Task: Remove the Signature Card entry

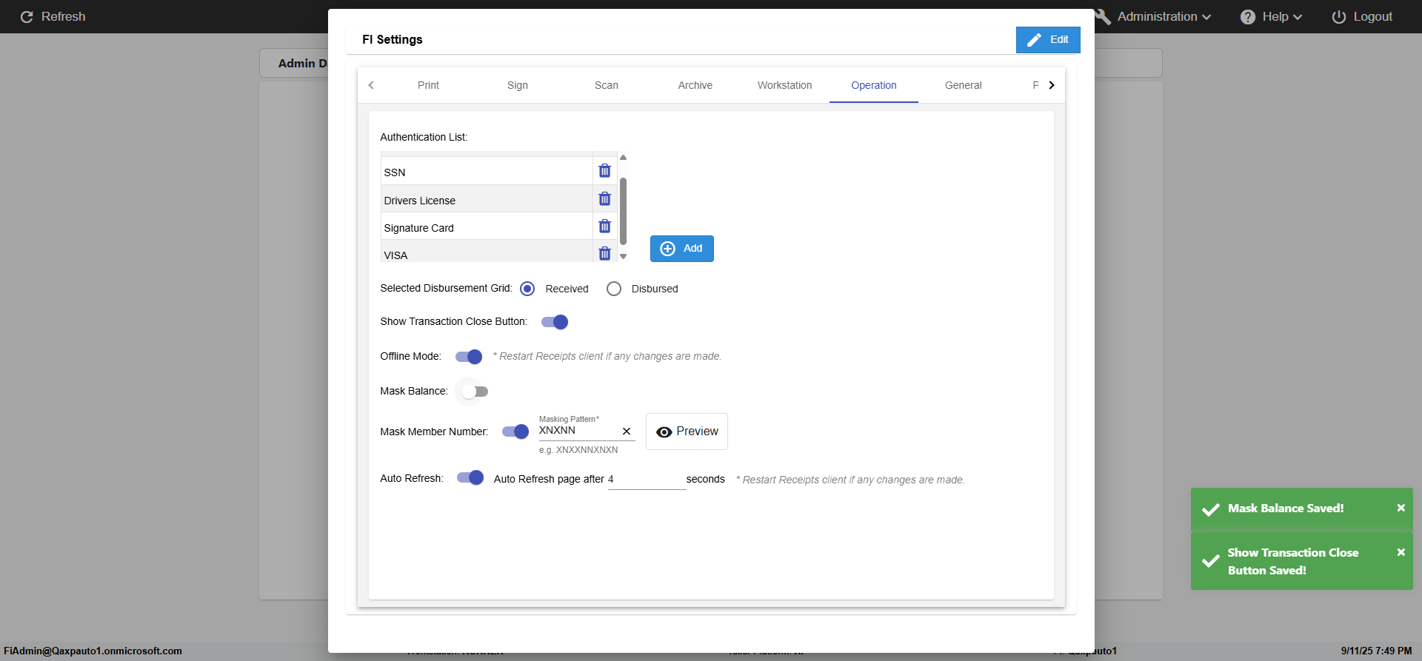Action: pyautogui.click(x=604, y=227)
